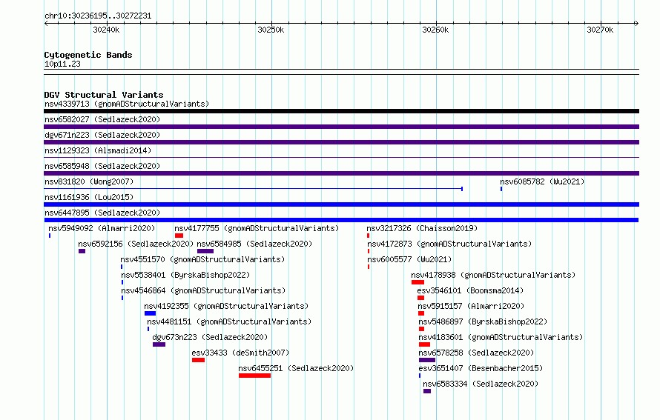Click red bar under nsv4178938
This screenshot has height=420, width=660.
pyautogui.click(x=418, y=282)
